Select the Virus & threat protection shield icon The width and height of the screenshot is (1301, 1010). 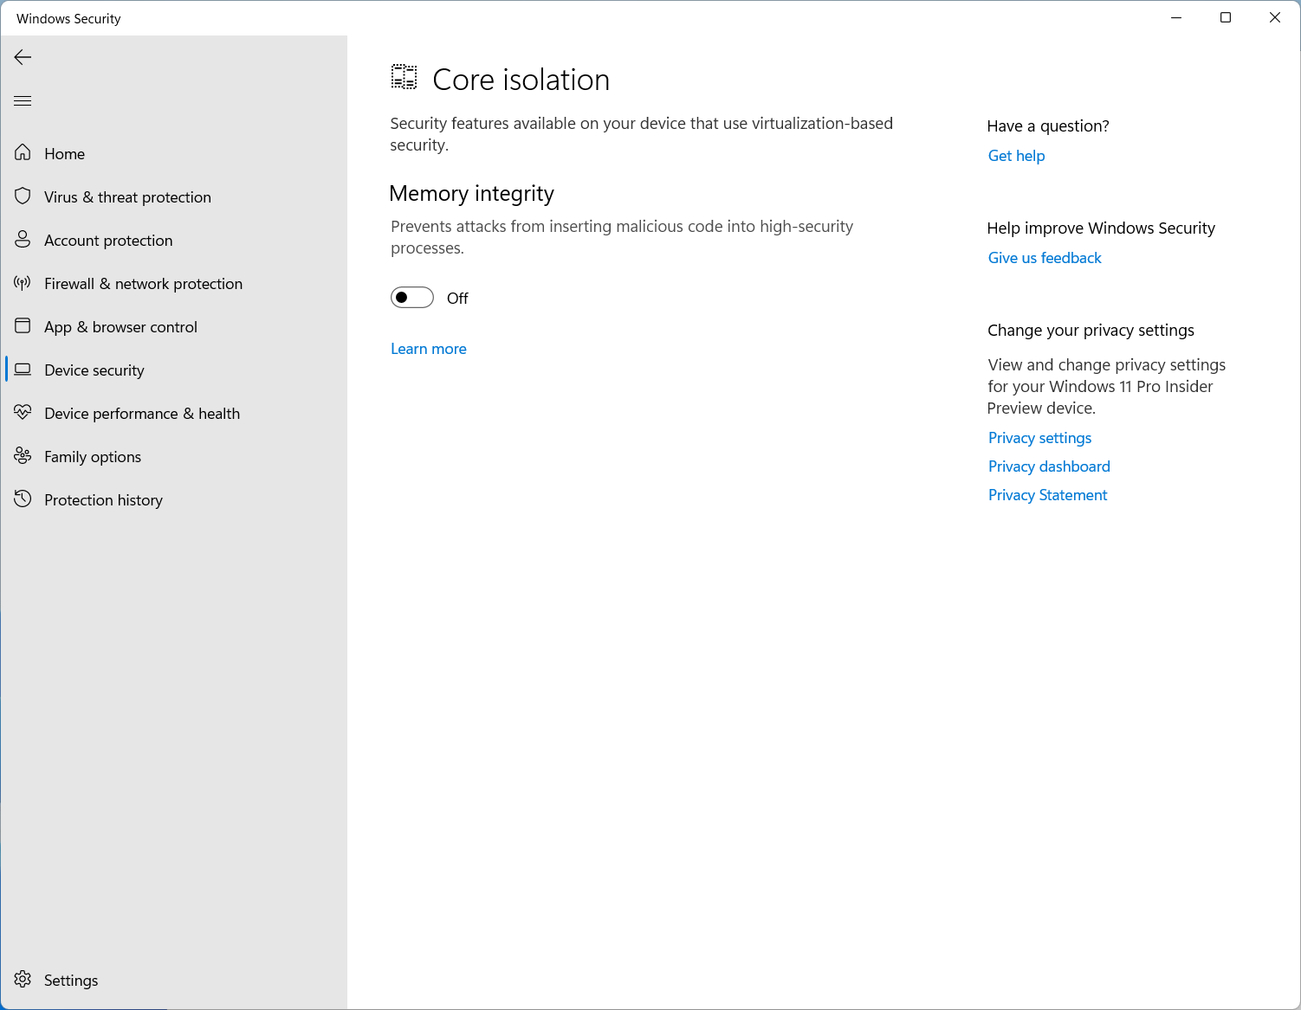[23, 196]
